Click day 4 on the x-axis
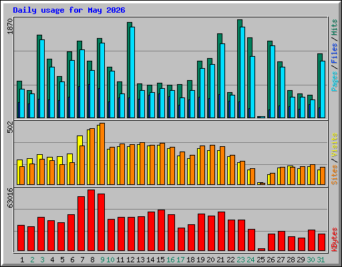 click(x=52, y=260)
